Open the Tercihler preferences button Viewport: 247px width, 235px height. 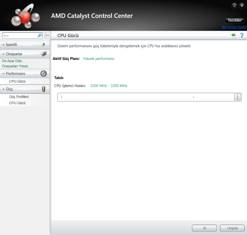click(x=235, y=21)
